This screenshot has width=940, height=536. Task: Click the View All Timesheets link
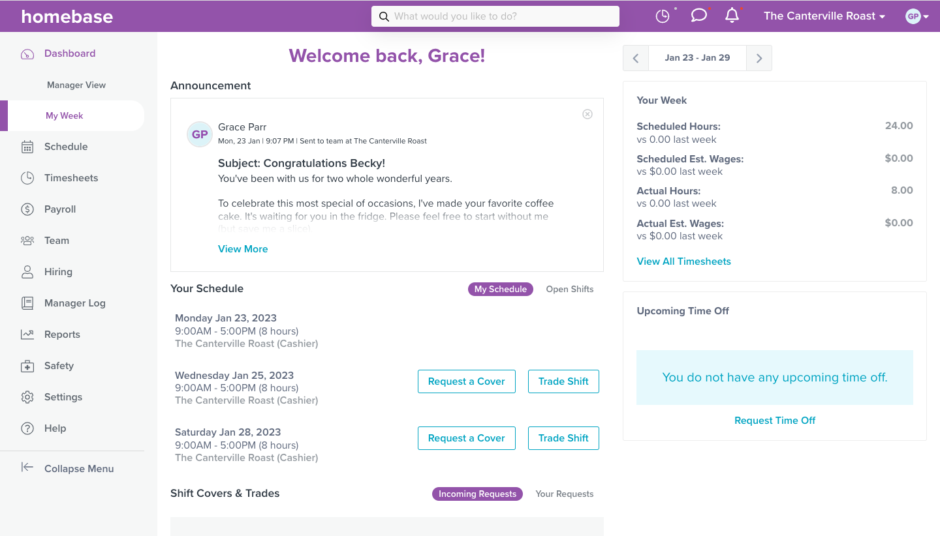[x=683, y=261]
